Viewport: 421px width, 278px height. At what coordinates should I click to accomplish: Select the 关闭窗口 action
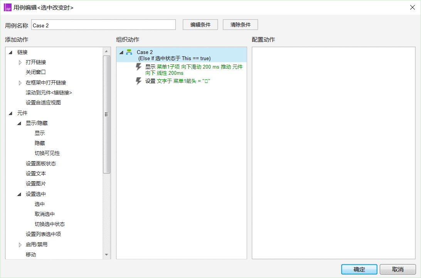tap(36, 72)
